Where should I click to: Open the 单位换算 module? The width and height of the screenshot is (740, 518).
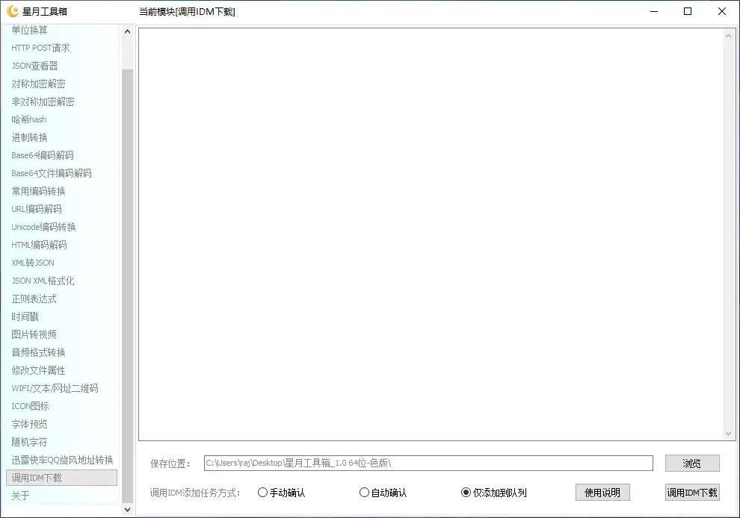[29, 30]
